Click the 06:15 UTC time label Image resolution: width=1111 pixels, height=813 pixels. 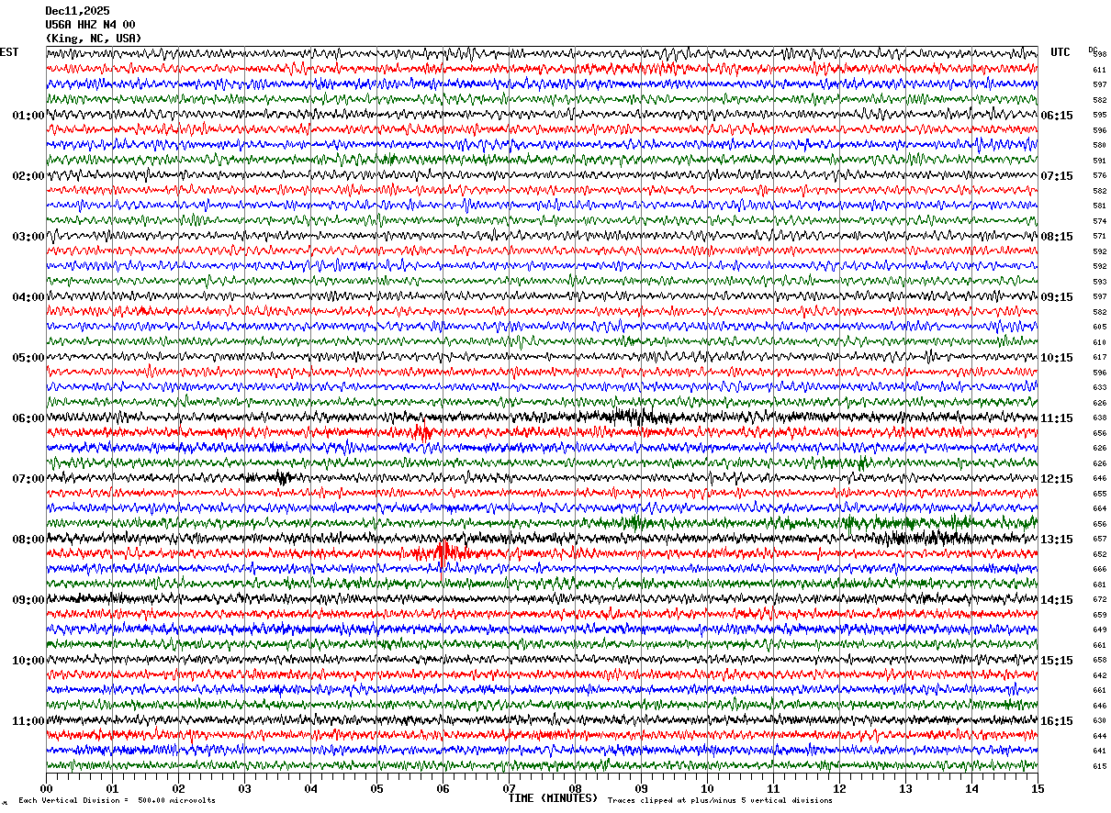(x=1057, y=116)
